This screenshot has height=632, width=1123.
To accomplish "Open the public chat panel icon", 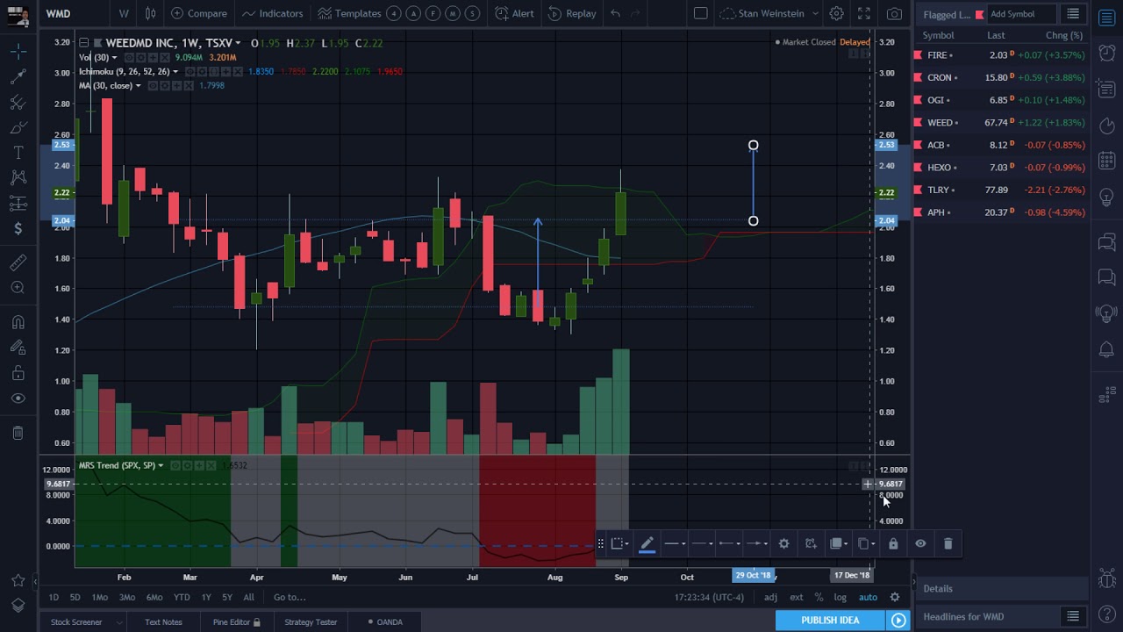I will [1106, 242].
